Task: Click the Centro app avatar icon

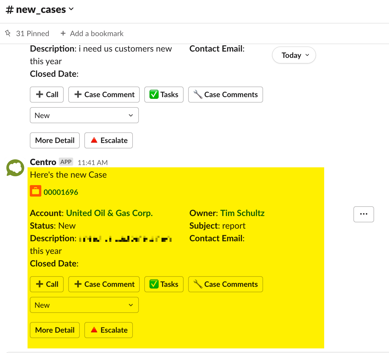Action: pos(15,168)
